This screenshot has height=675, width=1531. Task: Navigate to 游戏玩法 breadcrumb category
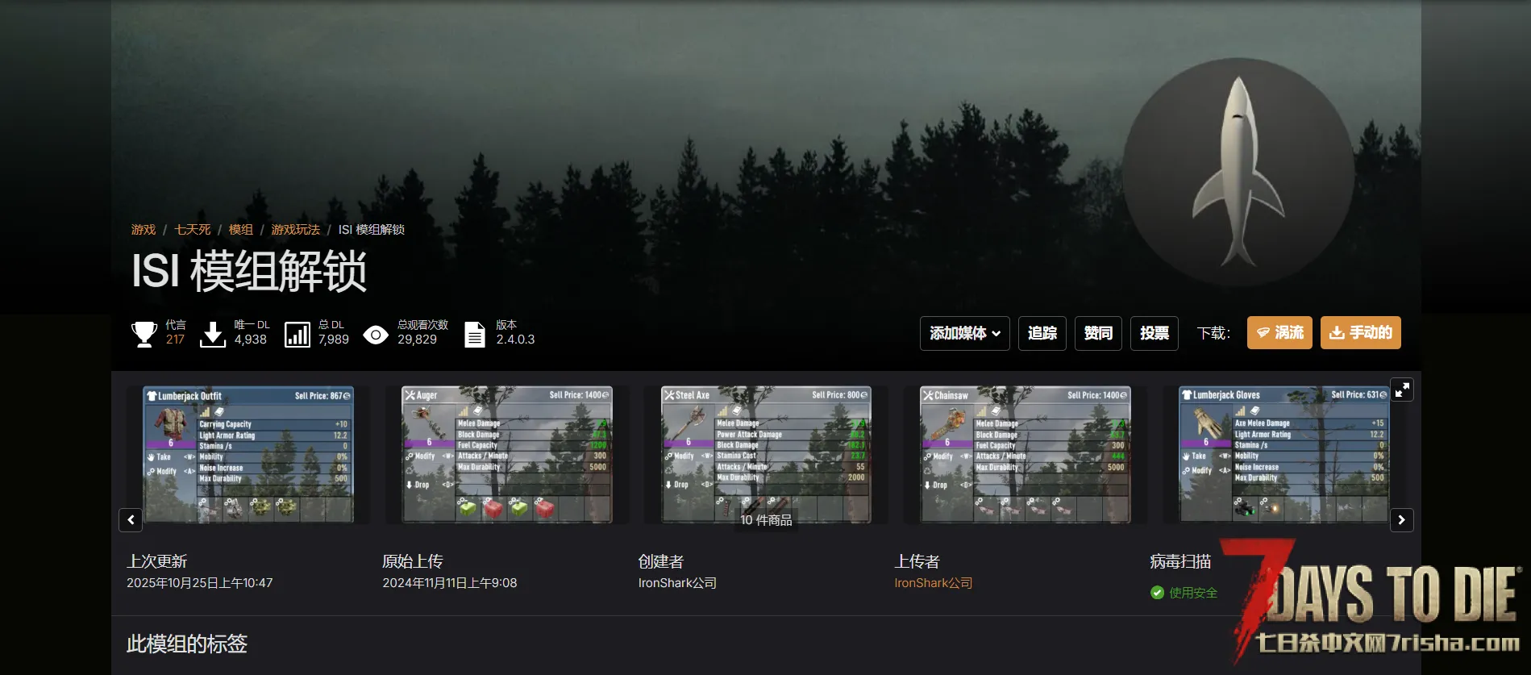[x=295, y=230]
